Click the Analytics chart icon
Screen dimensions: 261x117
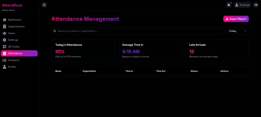5,60
